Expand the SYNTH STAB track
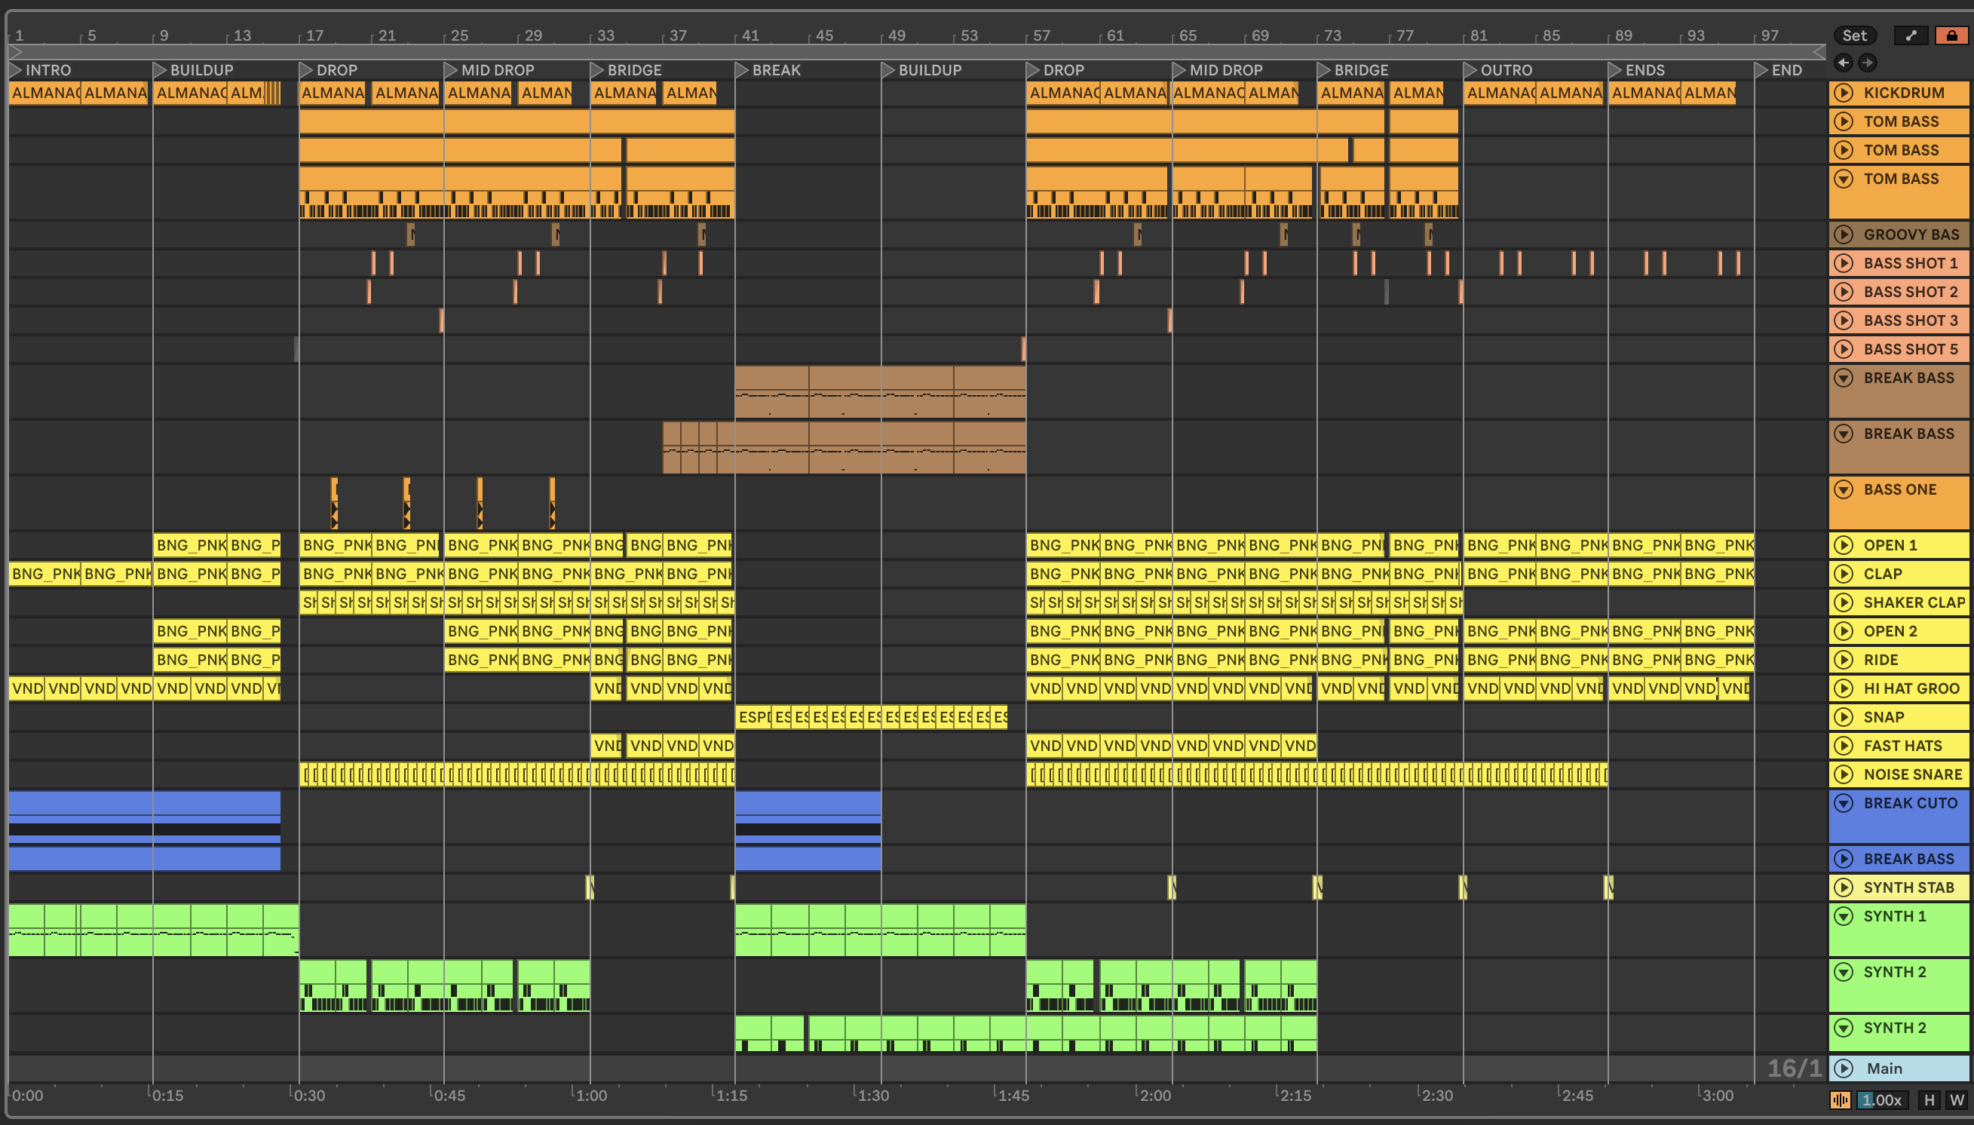 [x=1844, y=887]
